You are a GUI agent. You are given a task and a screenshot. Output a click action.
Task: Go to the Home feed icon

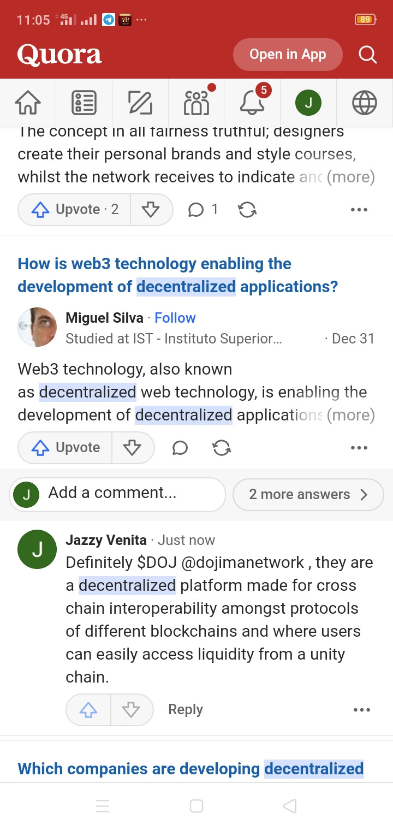click(28, 103)
